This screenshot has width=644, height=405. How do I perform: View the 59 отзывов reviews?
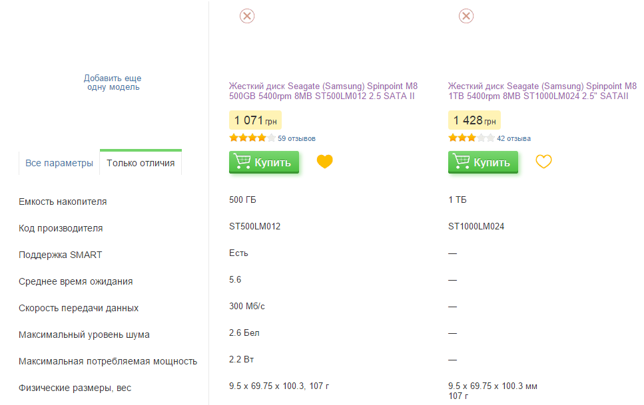[x=296, y=139]
